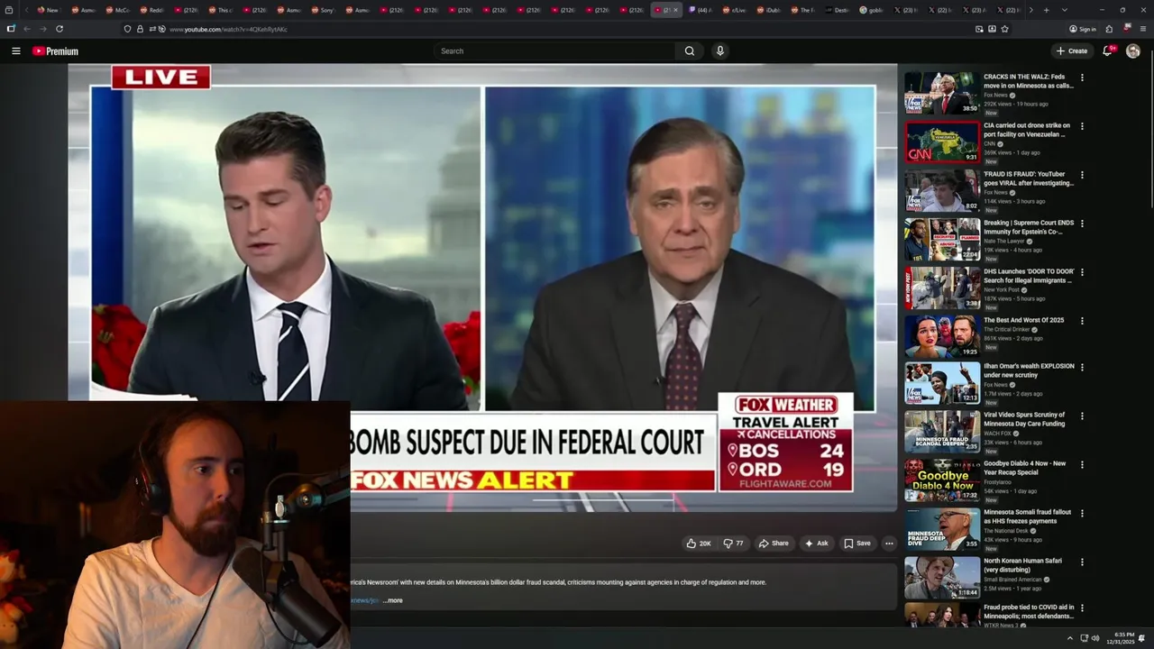This screenshot has height=649, width=1154.
Task: Click the browser address bar URL
Action: click(228, 29)
